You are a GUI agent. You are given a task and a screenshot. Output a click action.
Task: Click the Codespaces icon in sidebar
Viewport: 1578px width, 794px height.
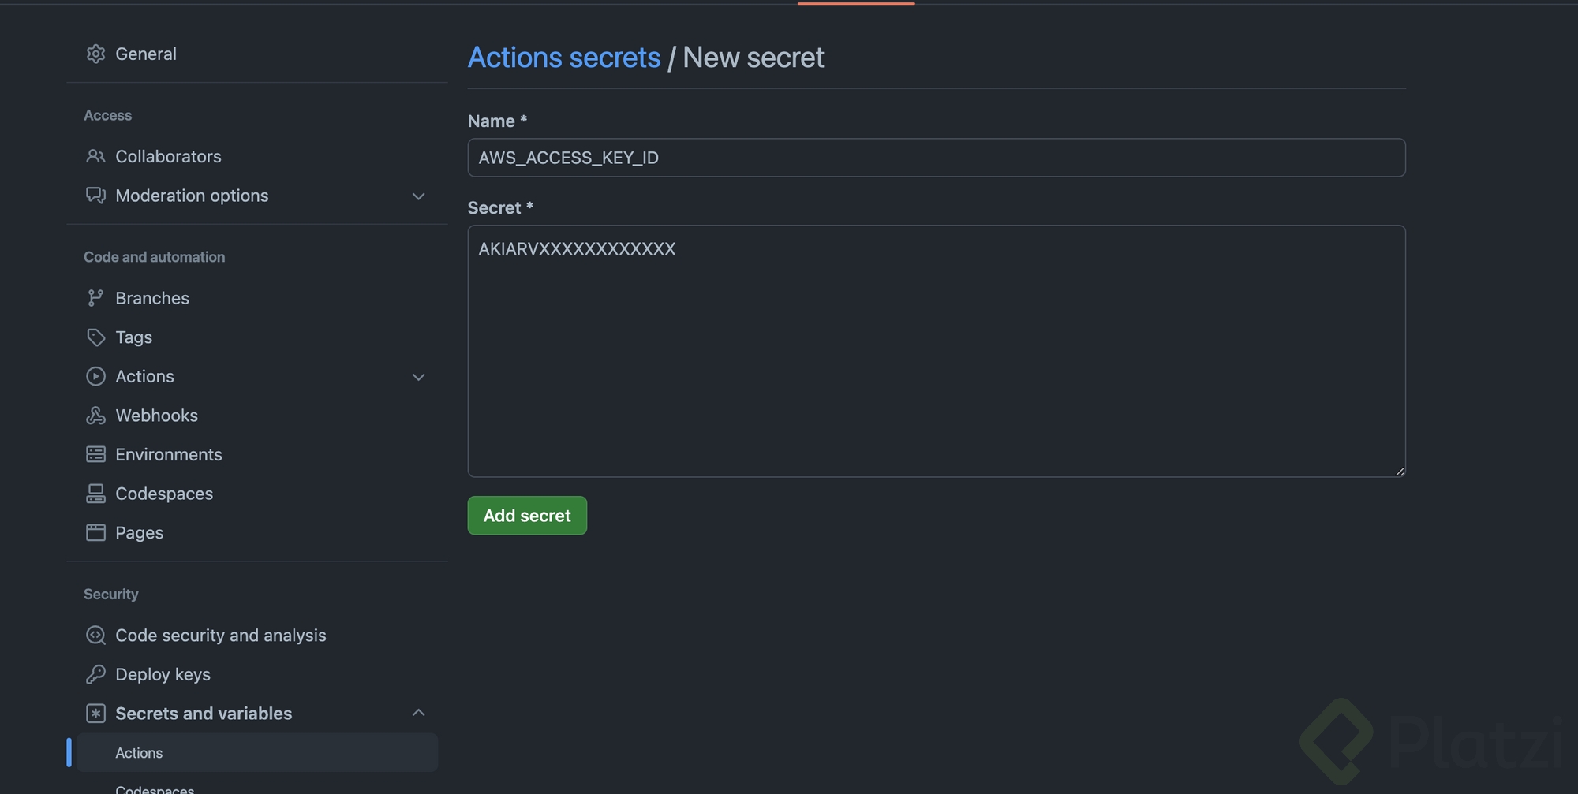(95, 494)
